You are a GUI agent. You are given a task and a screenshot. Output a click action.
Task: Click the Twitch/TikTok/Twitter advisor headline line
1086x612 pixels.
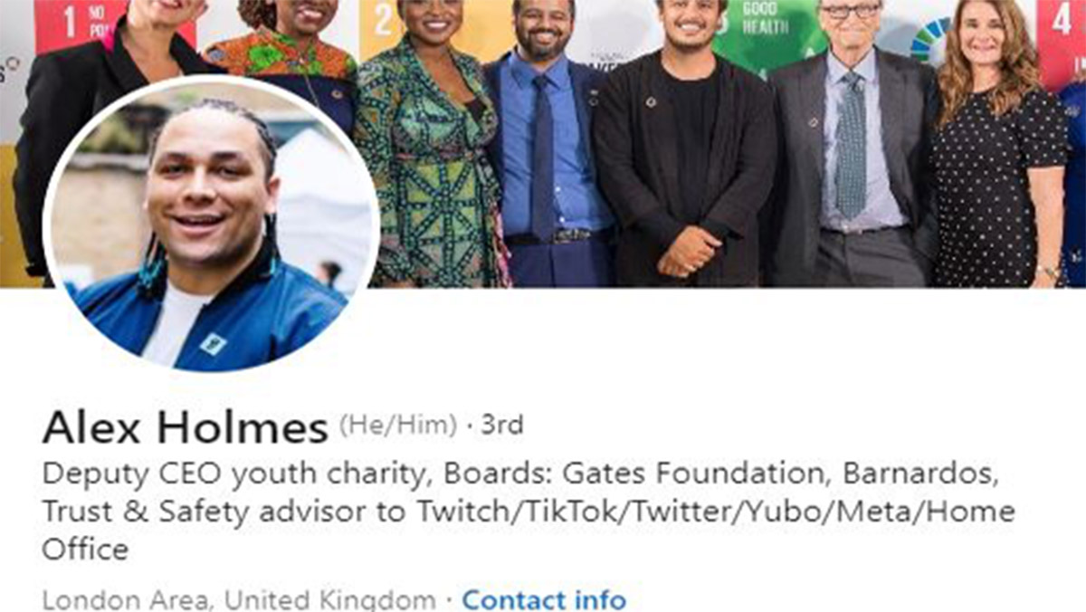click(x=529, y=512)
